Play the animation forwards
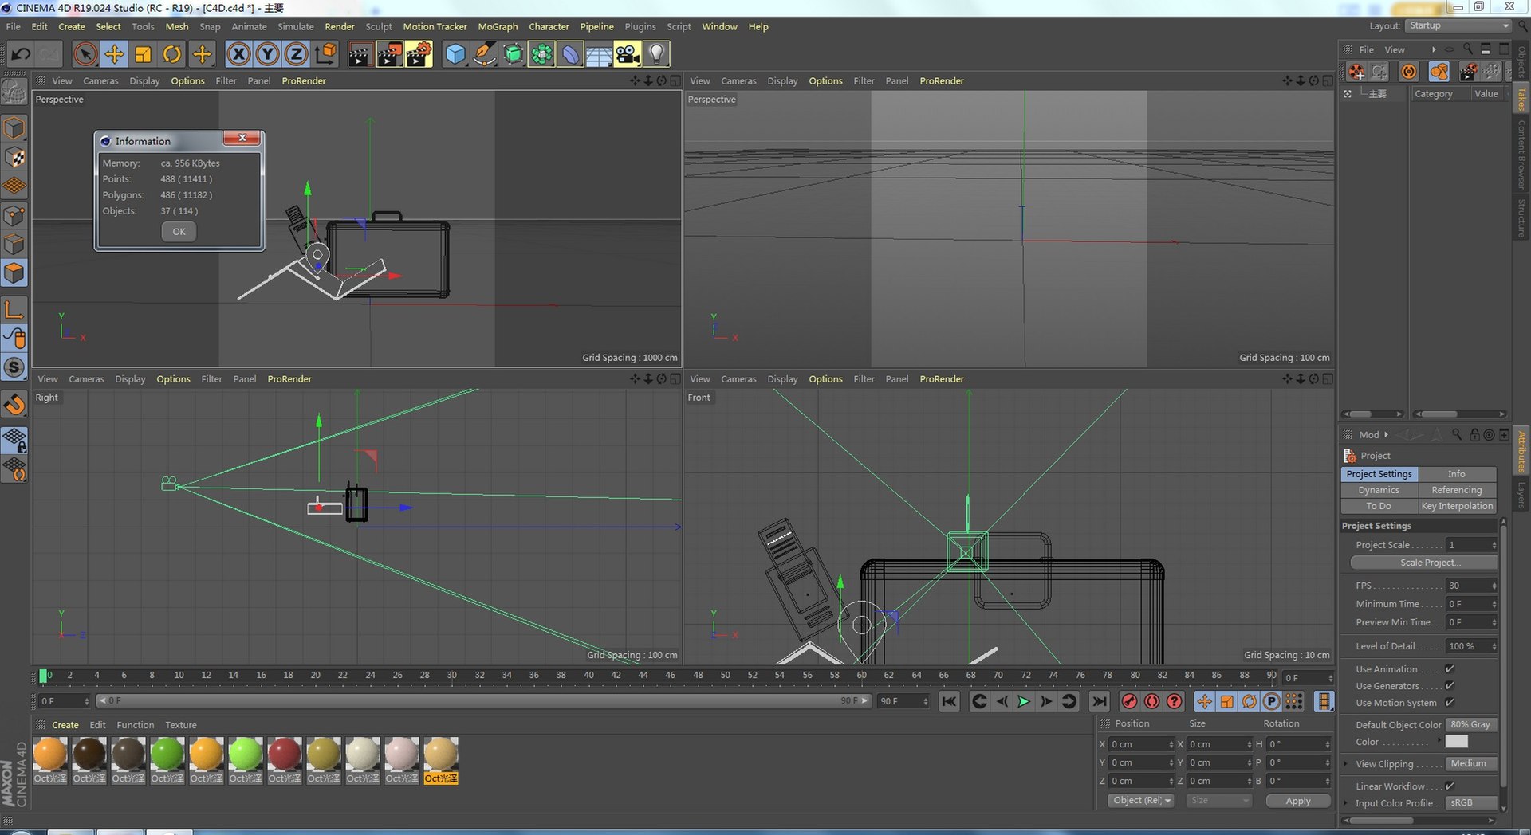 tap(1024, 701)
